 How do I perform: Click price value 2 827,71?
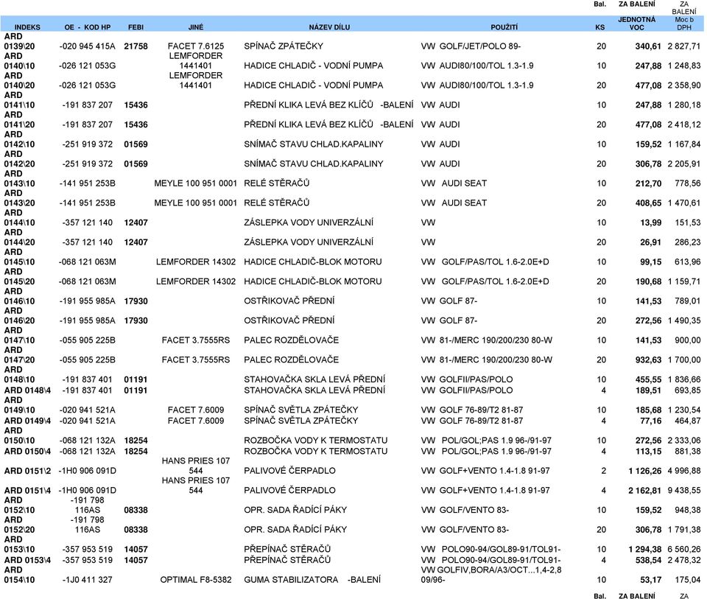tap(684, 46)
